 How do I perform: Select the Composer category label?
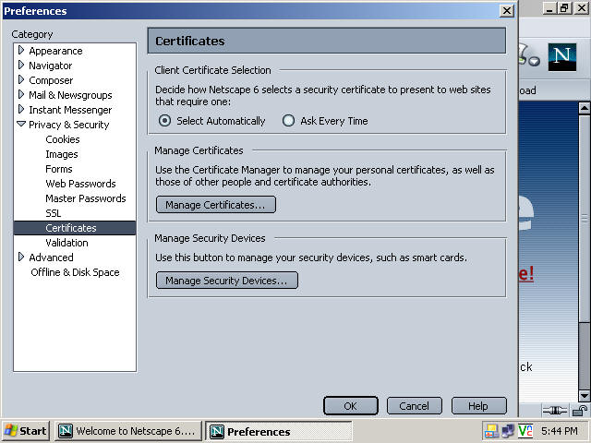pos(51,80)
